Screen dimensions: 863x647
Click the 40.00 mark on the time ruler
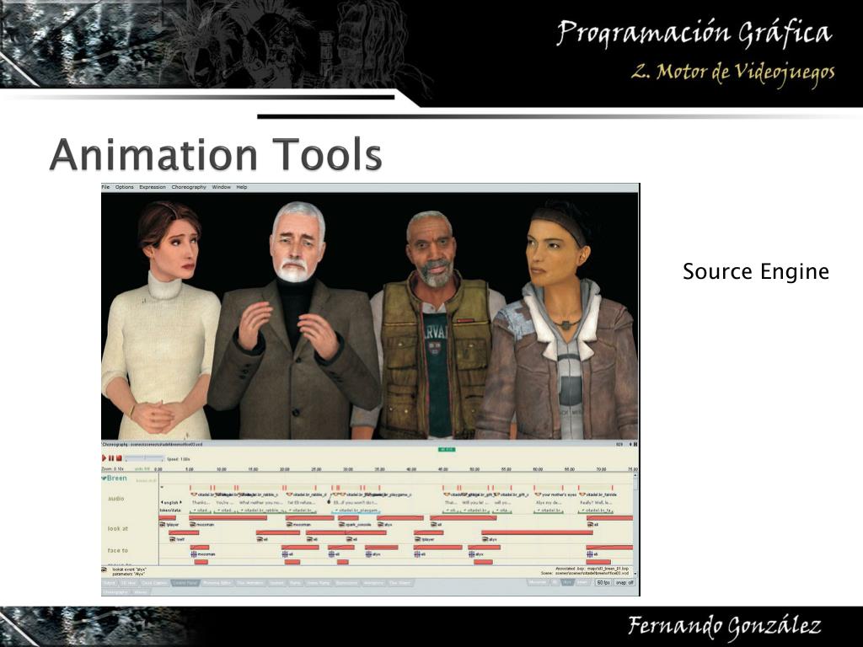pos(411,469)
